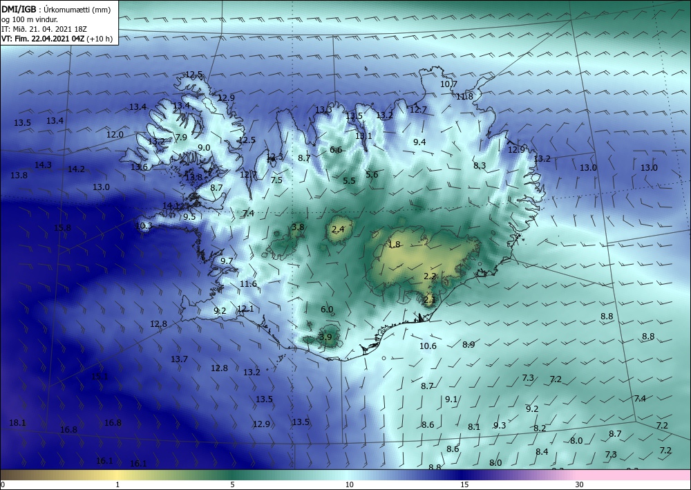Select the 15.1 value label
691x490 pixels.
pyautogui.click(x=100, y=377)
